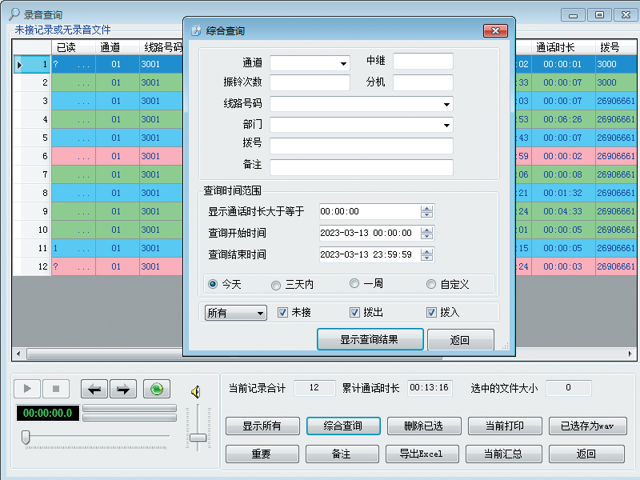
Task: Click the 未接记录或无录音文件 label
Action: point(62,30)
